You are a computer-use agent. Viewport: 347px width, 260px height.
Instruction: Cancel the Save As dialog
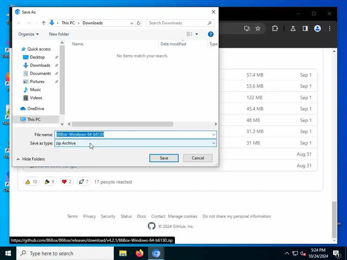click(x=198, y=158)
